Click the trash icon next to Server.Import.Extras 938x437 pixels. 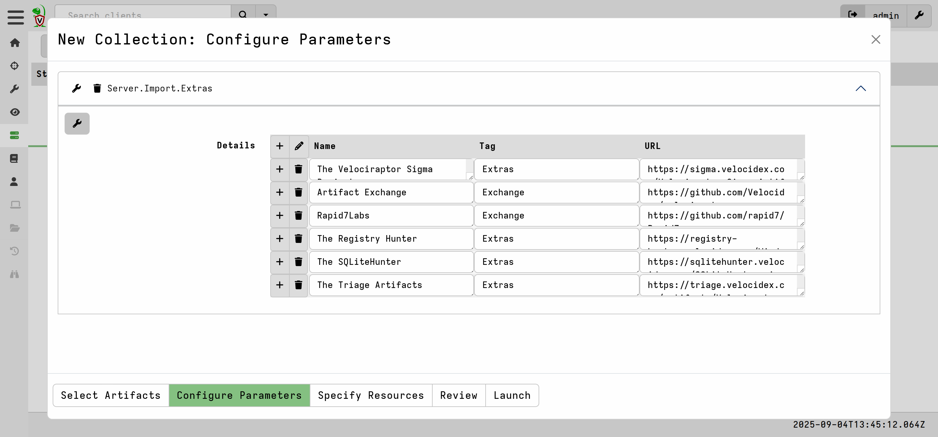click(97, 88)
